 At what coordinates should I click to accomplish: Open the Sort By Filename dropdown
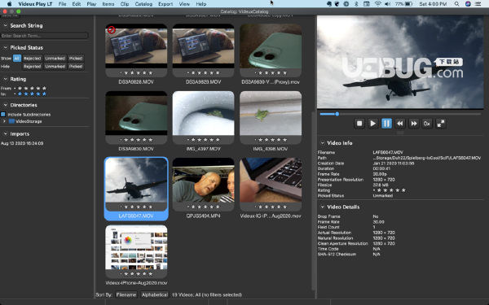[x=126, y=294]
